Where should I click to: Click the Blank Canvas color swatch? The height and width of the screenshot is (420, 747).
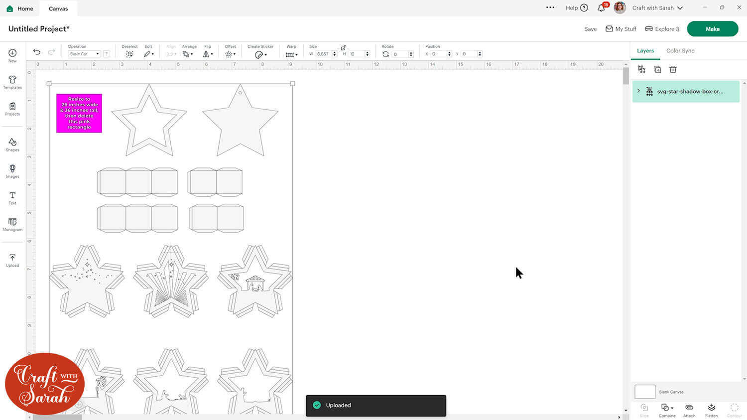click(644, 392)
